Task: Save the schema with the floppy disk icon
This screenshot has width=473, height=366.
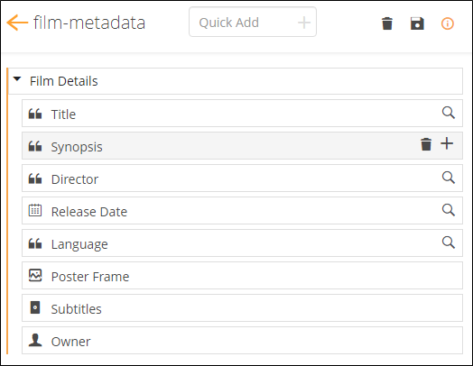Action: [x=417, y=23]
